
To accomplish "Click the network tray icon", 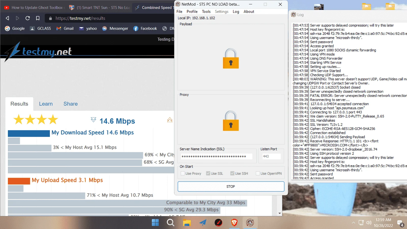I will point(361,223).
